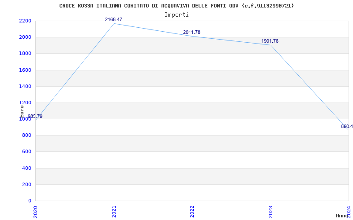Click the 1200 y-axis tick label
353x220 pixels.
click(x=25, y=103)
